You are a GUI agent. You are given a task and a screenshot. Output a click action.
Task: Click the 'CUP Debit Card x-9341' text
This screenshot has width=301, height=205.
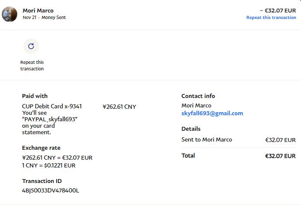(52, 106)
